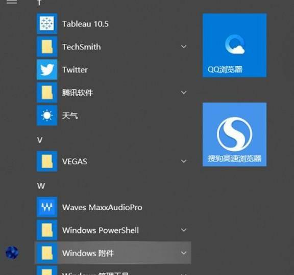The width and height of the screenshot is (294, 275).
Task: Click the VEGAS folder icon
Action: [47, 161]
